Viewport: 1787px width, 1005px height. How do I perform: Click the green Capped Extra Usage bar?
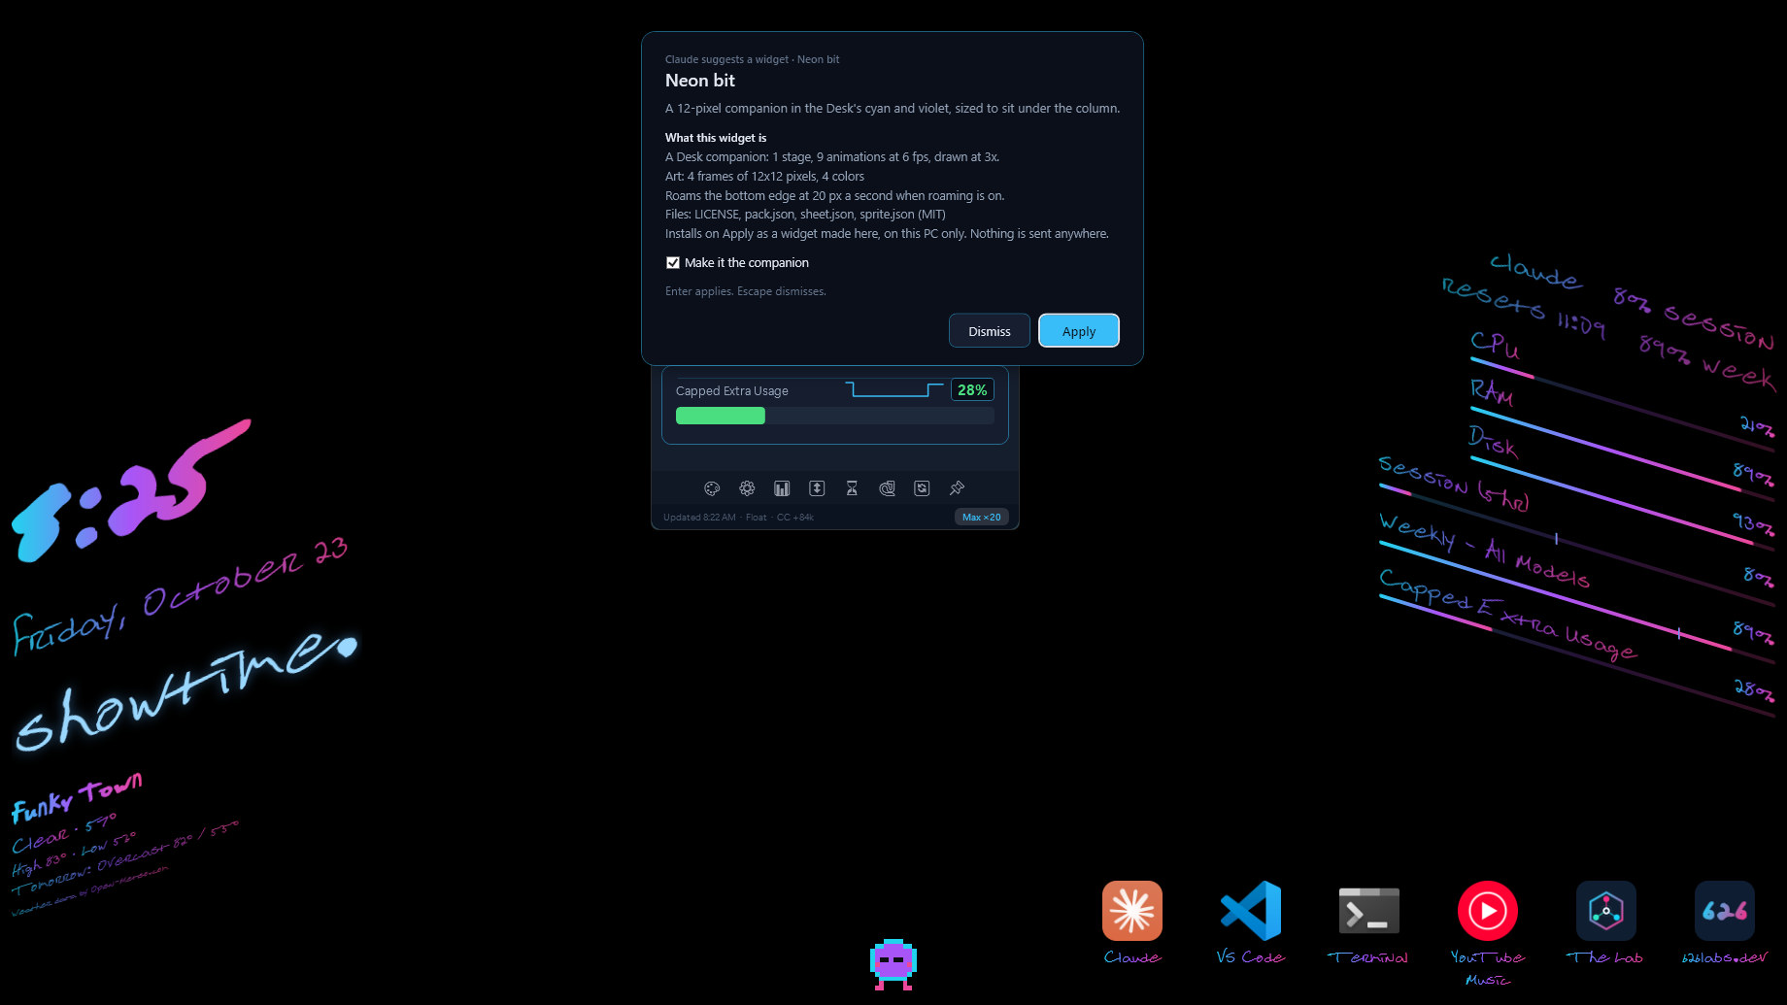(x=721, y=417)
